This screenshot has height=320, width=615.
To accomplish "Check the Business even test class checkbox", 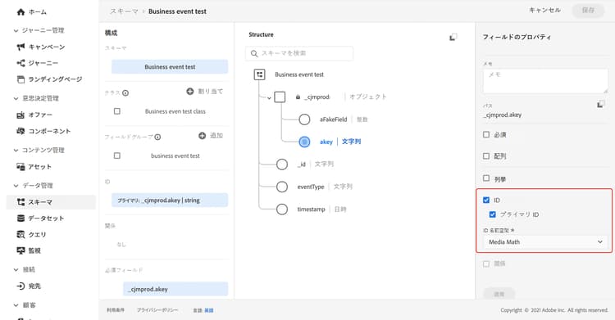I will click(x=117, y=111).
